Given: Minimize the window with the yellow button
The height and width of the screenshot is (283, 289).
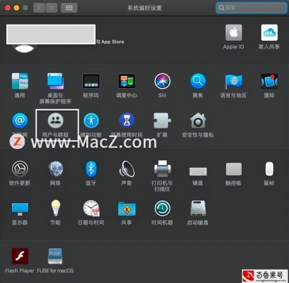Looking at the screenshot, I should pyautogui.click(x=16, y=8).
